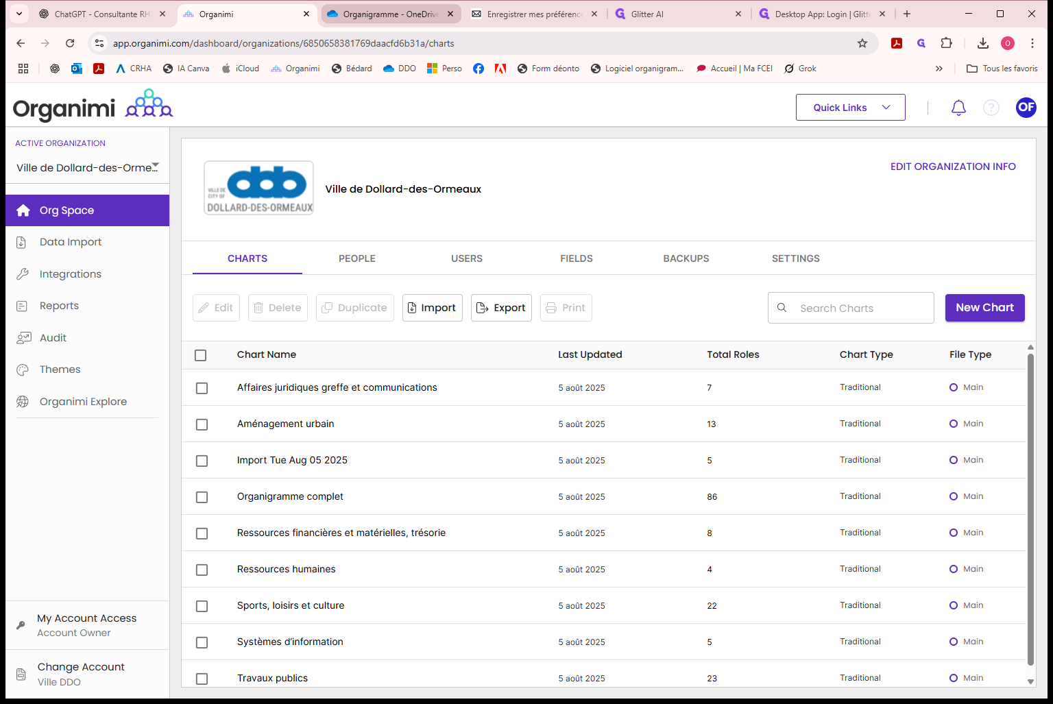Open a new browser tab
1053x704 pixels.
pyautogui.click(x=907, y=14)
